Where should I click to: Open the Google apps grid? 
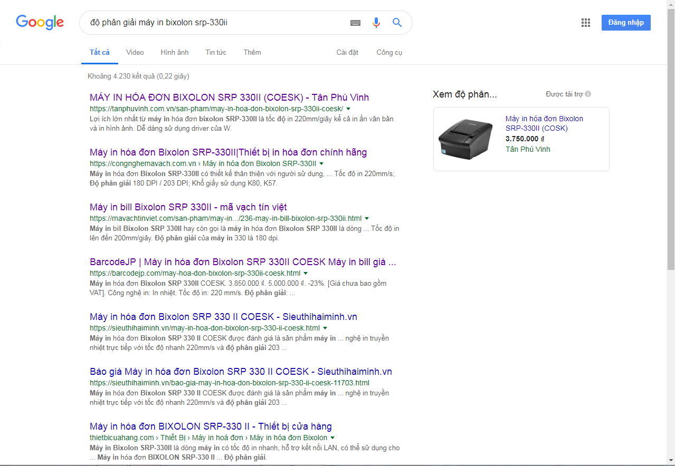[585, 23]
